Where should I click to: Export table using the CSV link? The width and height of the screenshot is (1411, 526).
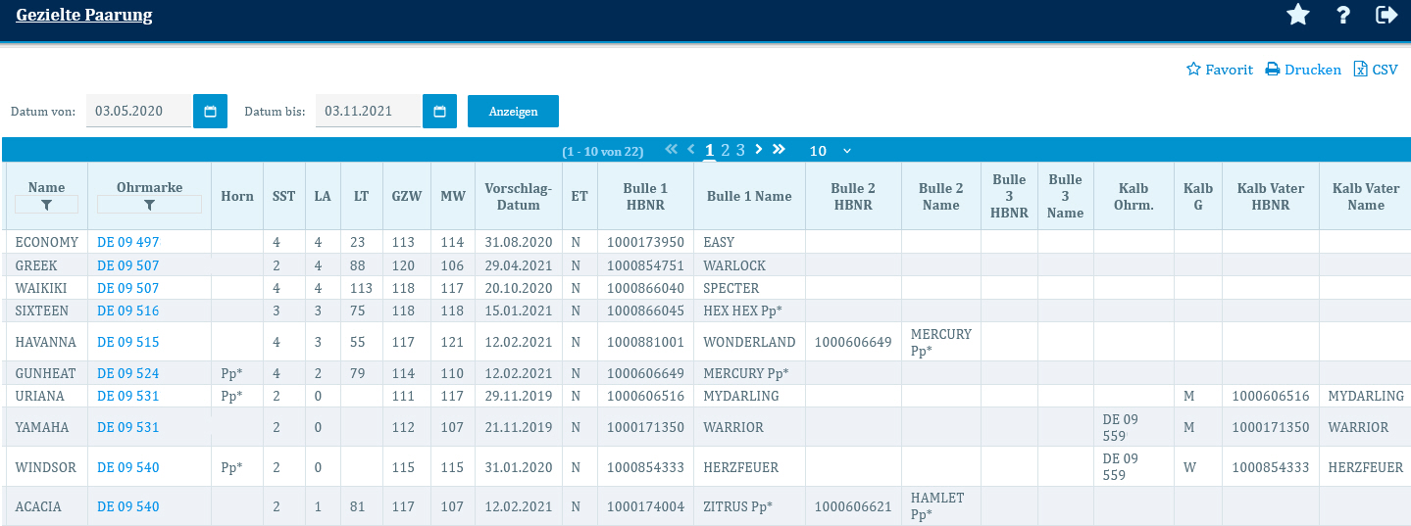[1376, 70]
